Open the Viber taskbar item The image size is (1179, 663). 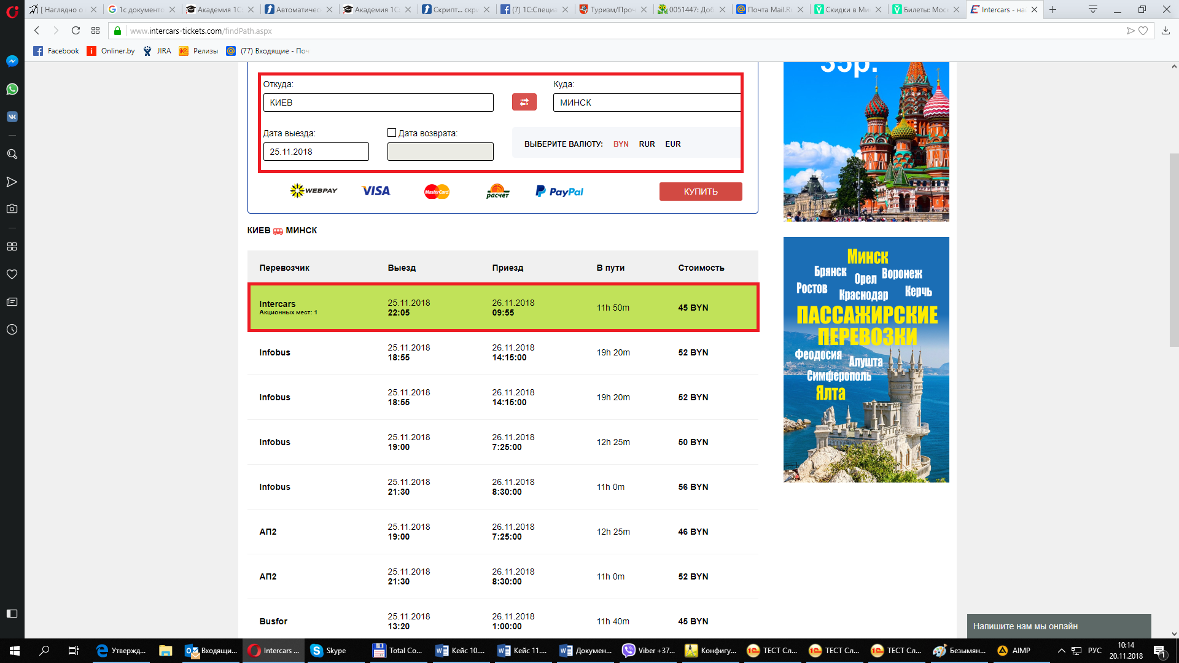coord(648,651)
